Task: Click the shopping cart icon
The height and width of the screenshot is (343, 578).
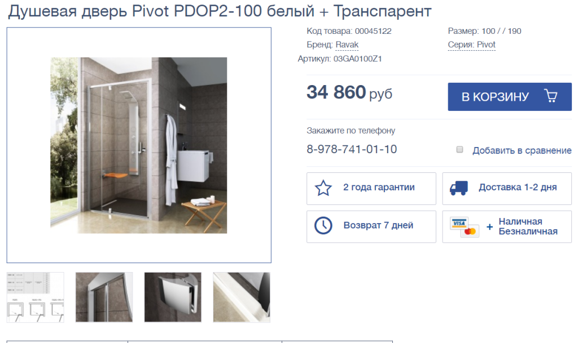Action: pos(551,96)
